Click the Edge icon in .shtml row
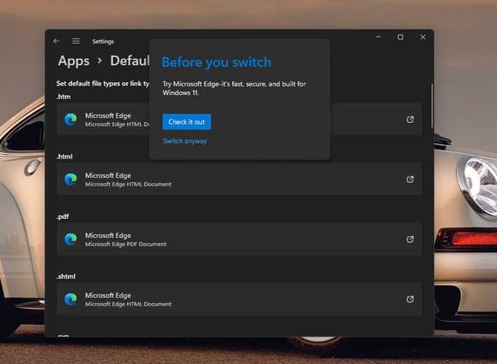 pos(71,299)
